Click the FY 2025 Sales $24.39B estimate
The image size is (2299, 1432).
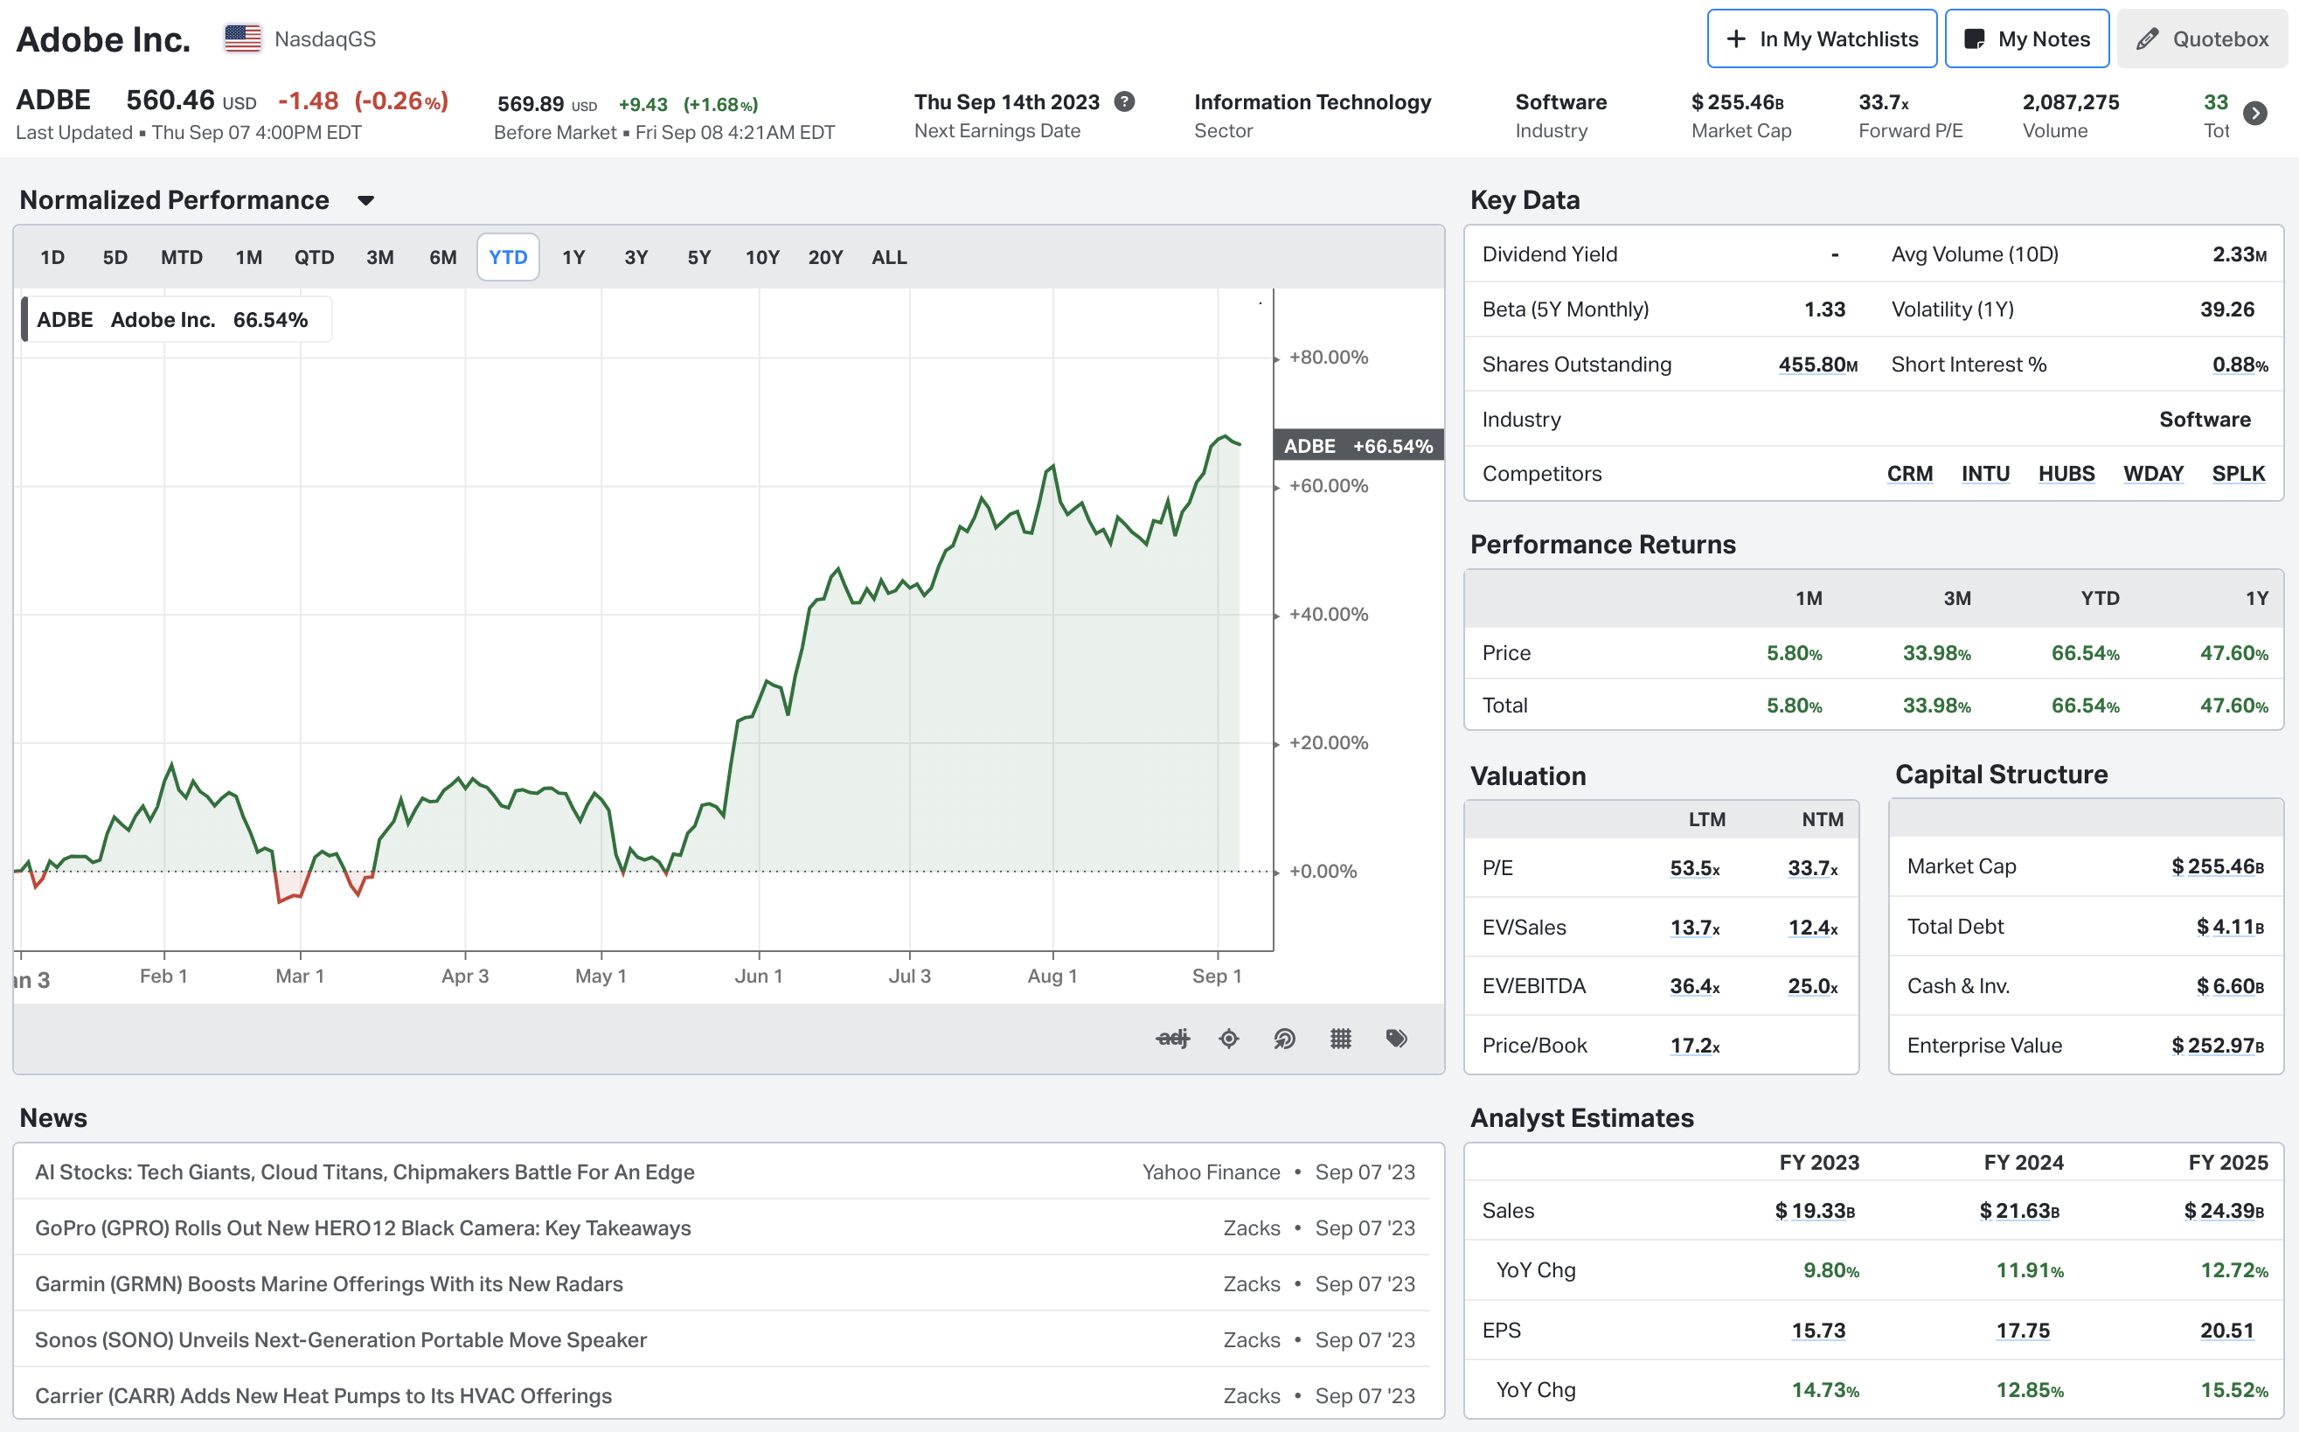[x=2223, y=1212]
